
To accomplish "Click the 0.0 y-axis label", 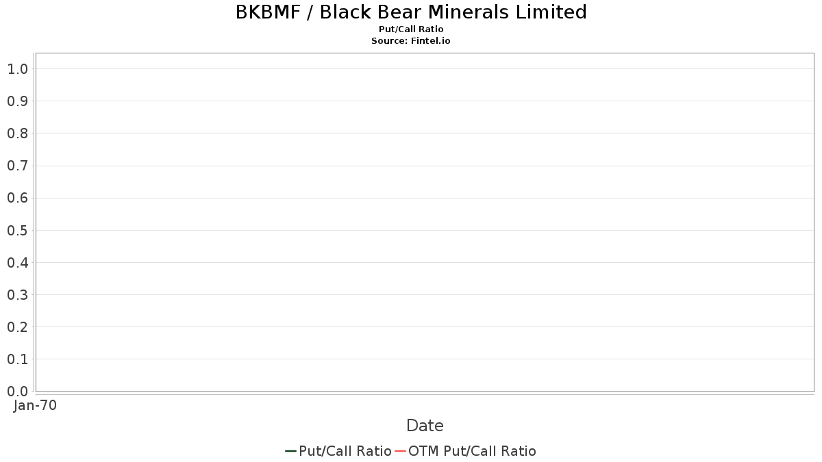I will [x=17, y=392].
